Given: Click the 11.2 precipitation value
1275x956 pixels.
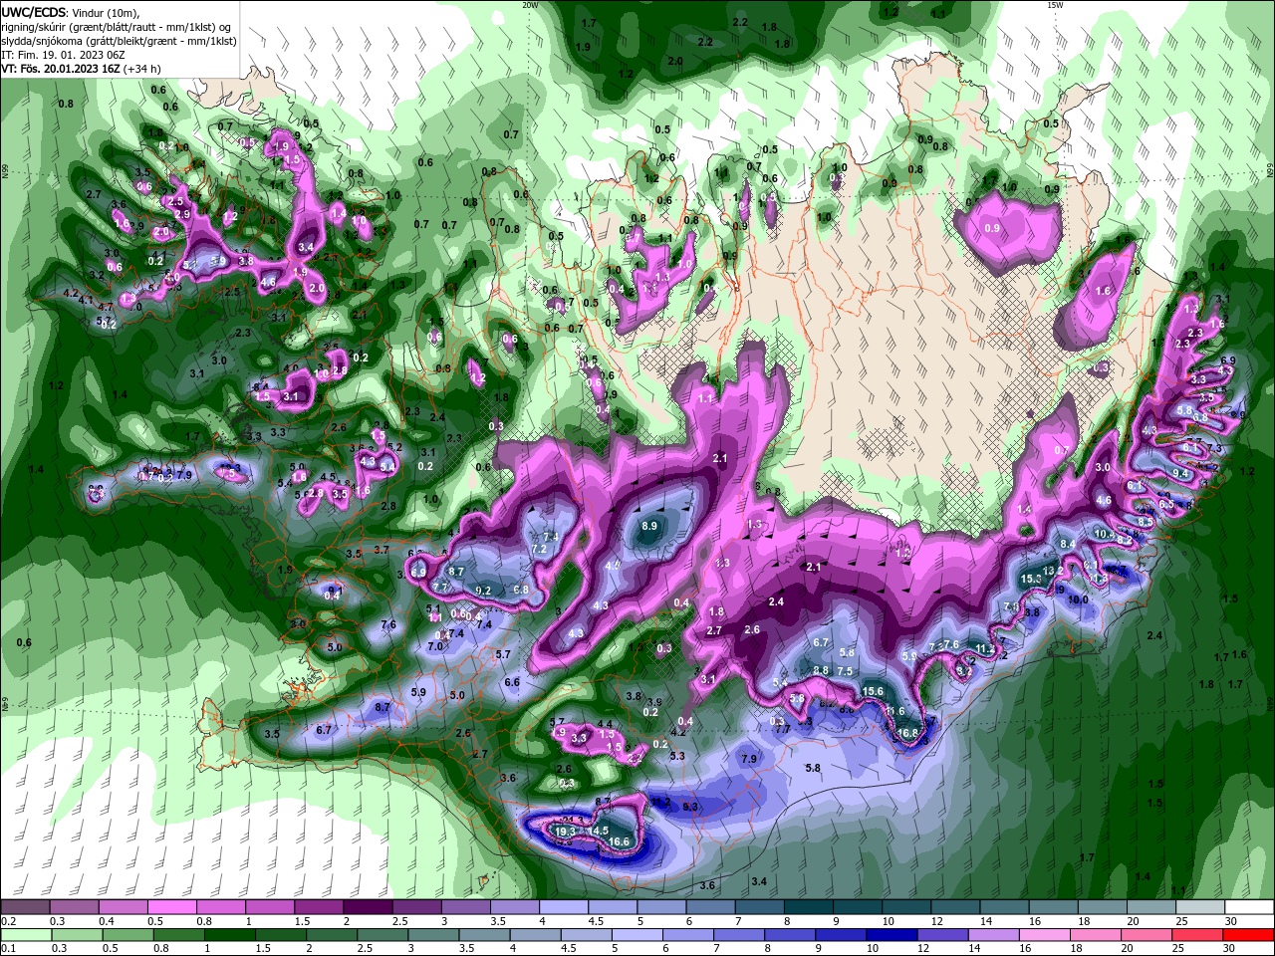Looking at the screenshot, I should [985, 648].
